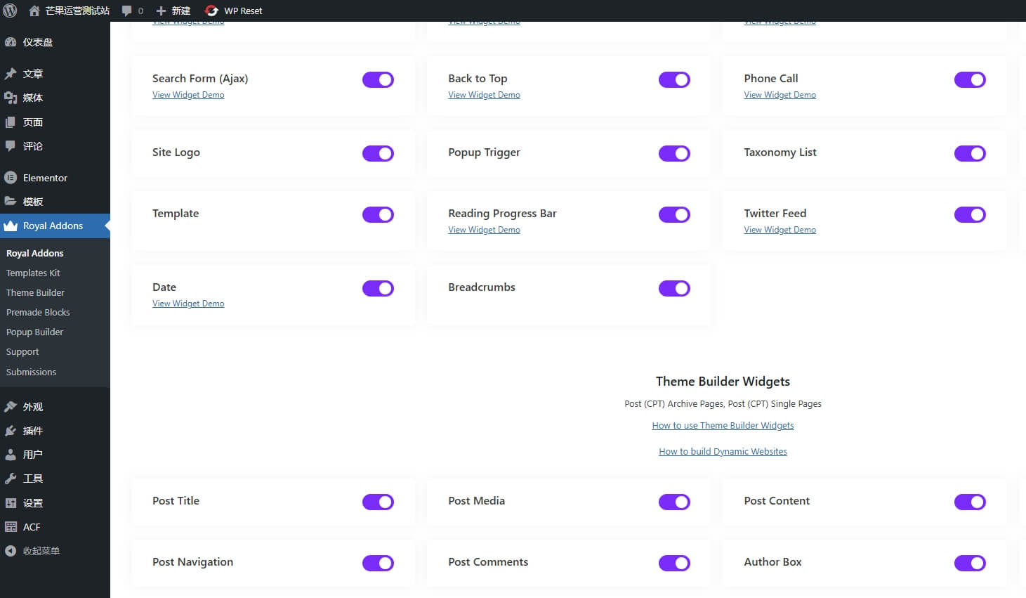
Task: Disable the Search Form (Ajax) widget toggle
Action: (x=378, y=80)
